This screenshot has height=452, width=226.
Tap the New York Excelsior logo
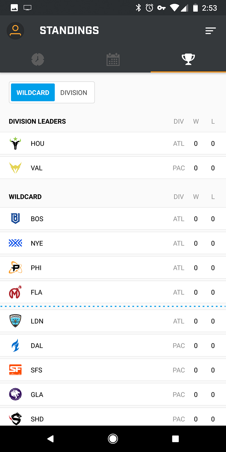15,243
